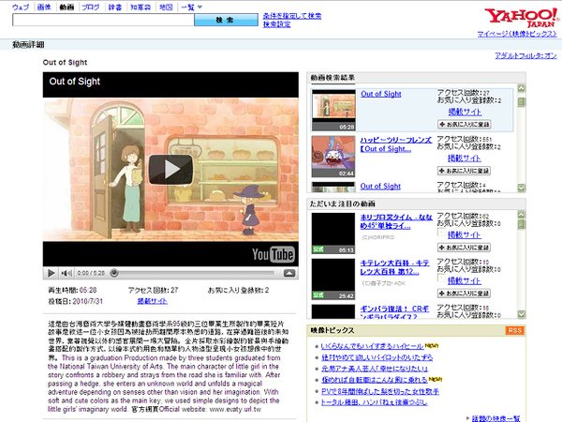Viewport: 562px width, 422px height.
Task: Open ハッピーツリーフレンズ result link
Action: [x=396, y=144]
